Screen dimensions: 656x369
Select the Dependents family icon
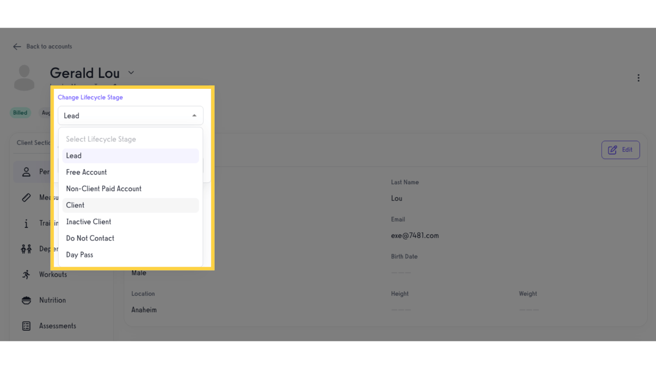click(26, 248)
